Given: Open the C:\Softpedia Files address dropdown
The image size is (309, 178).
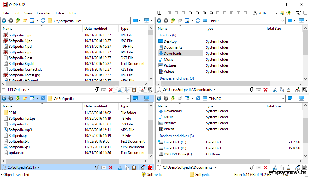Looking at the screenshot, I should coord(128,21).
